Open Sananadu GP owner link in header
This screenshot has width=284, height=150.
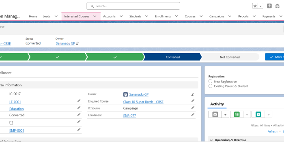(65, 43)
